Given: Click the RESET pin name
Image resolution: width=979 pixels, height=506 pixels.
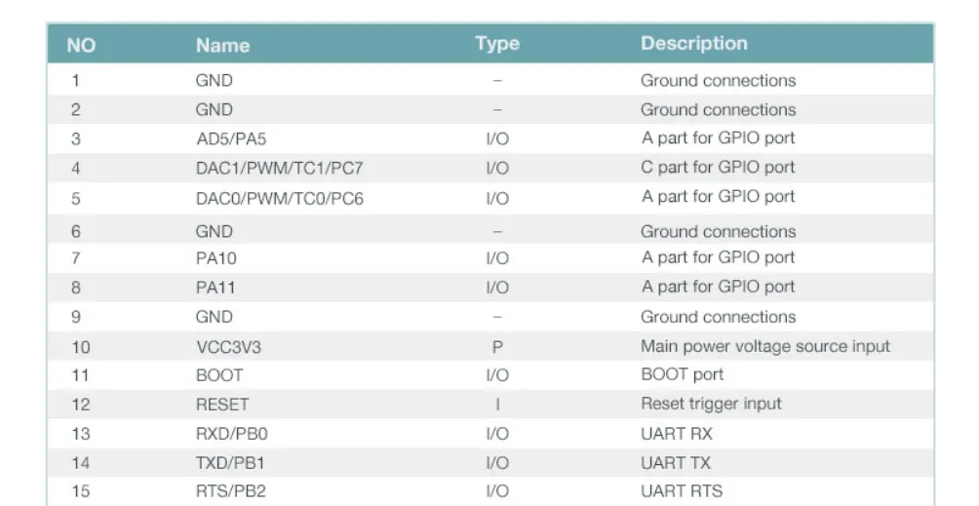Looking at the screenshot, I should pyautogui.click(x=222, y=405).
